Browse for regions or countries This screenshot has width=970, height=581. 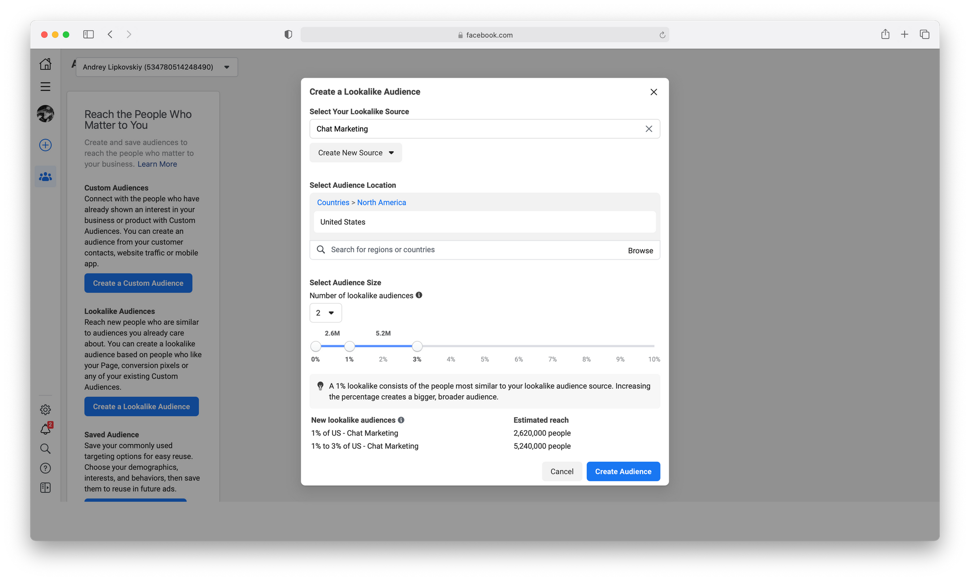click(x=640, y=250)
